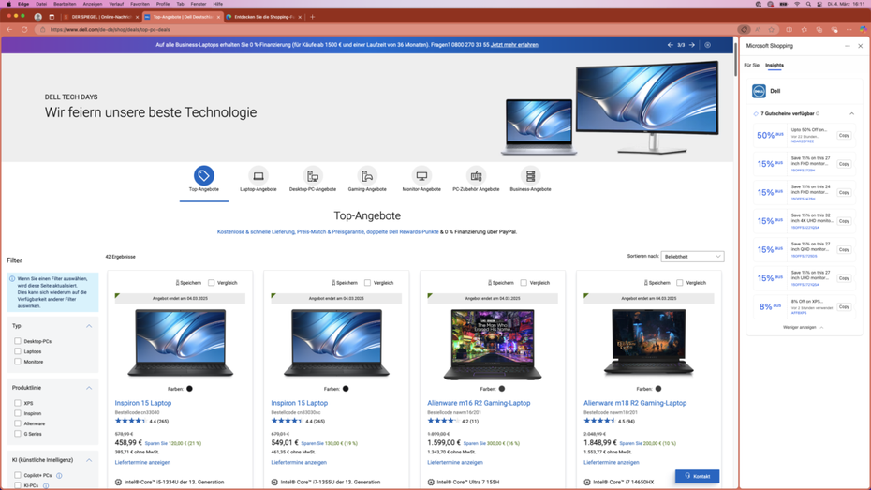Toggle the Microsoft Shopping icon in address bar
Screen dimensions: 871x490
tap(744, 29)
